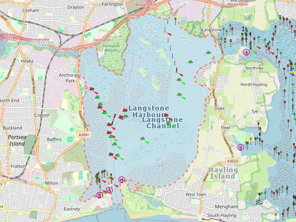
Task: Select the marina symbol west of Fleet
Action: 240,147
